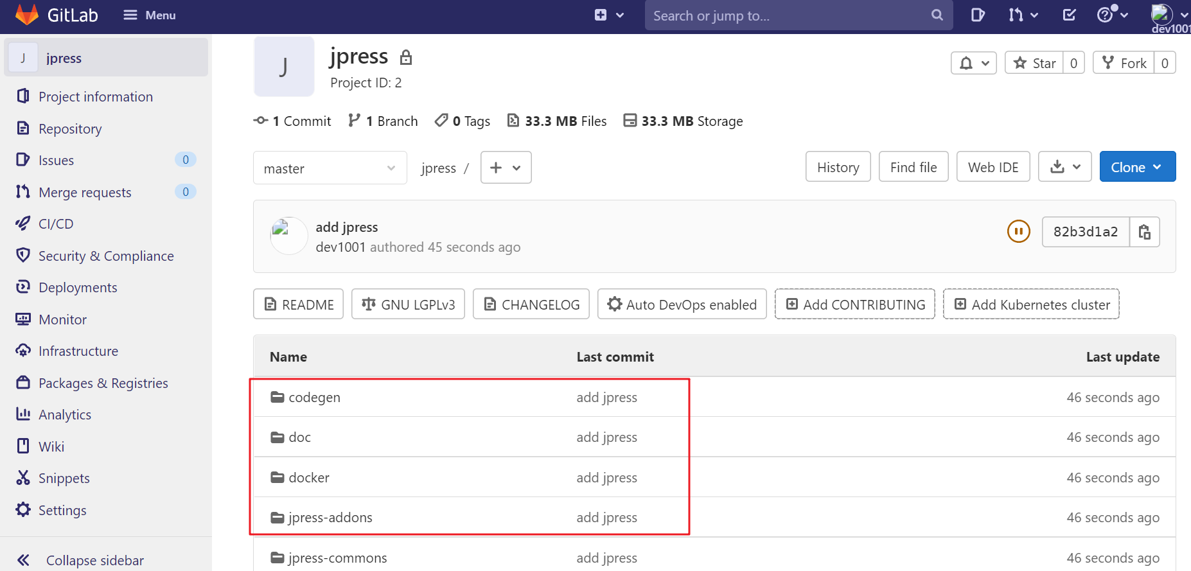Image resolution: width=1191 pixels, height=571 pixels.
Task: Open commit hash 82b3d1a2
Action: tap(1086, 231)
